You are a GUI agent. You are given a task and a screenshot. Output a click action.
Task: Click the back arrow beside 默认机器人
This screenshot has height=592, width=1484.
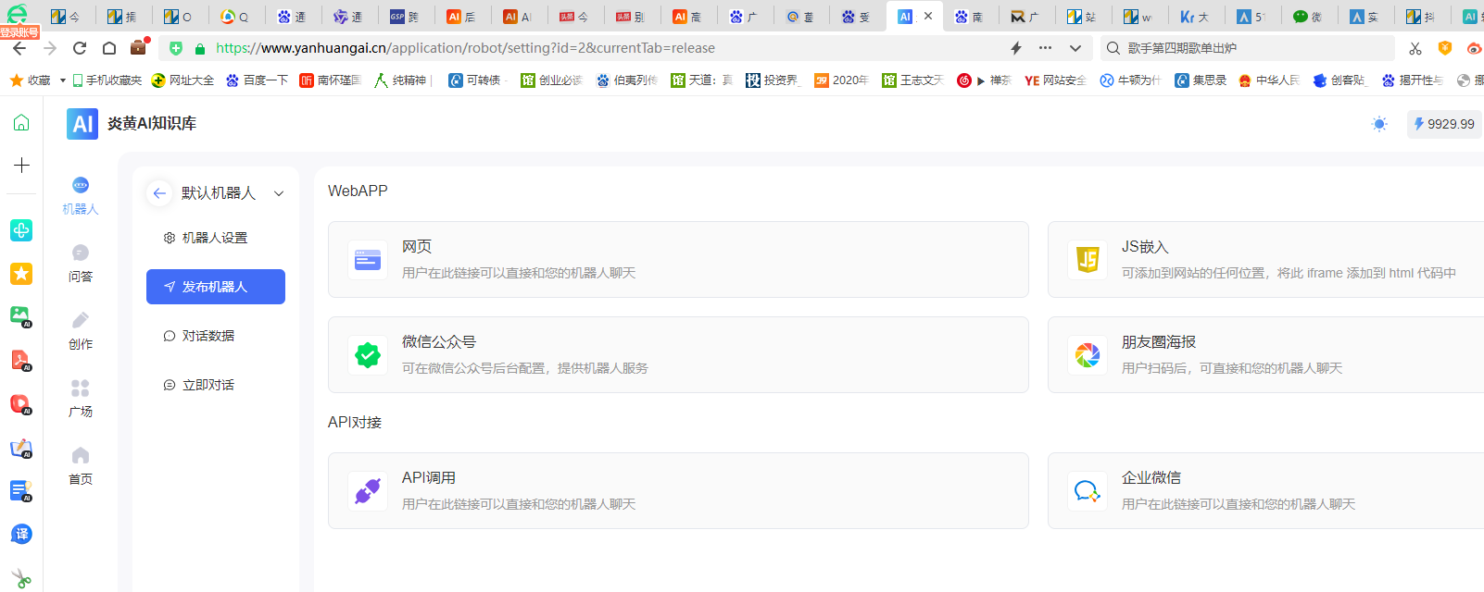coord(159,193)
